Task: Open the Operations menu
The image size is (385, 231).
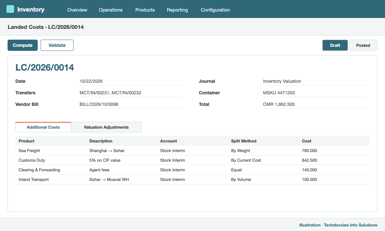Action: click(111, 10)
